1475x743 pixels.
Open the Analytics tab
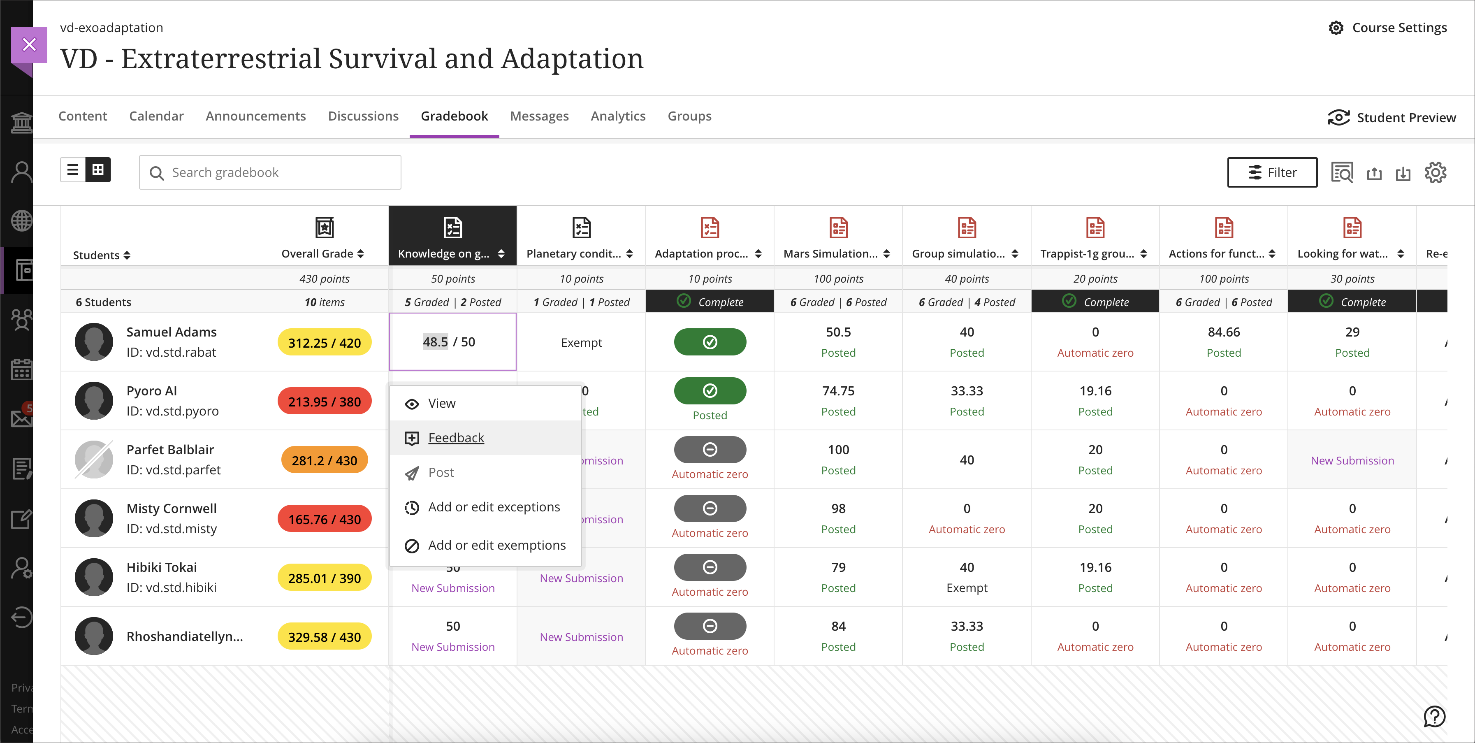[x=618, y=116]
